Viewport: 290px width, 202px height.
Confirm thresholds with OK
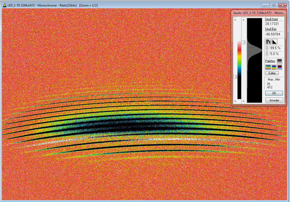point(274,93)
